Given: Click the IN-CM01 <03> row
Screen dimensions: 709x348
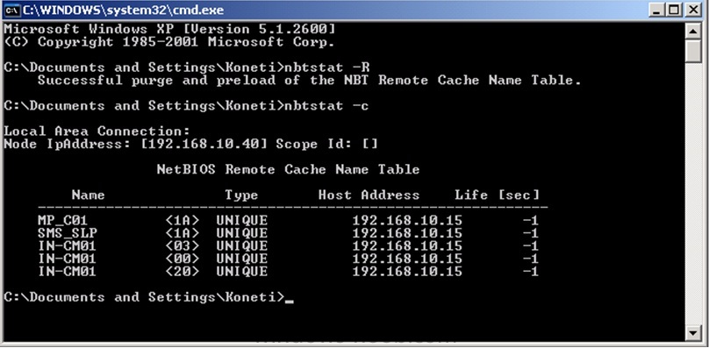Looking at the screenshot, I should (x=288, y=245).
